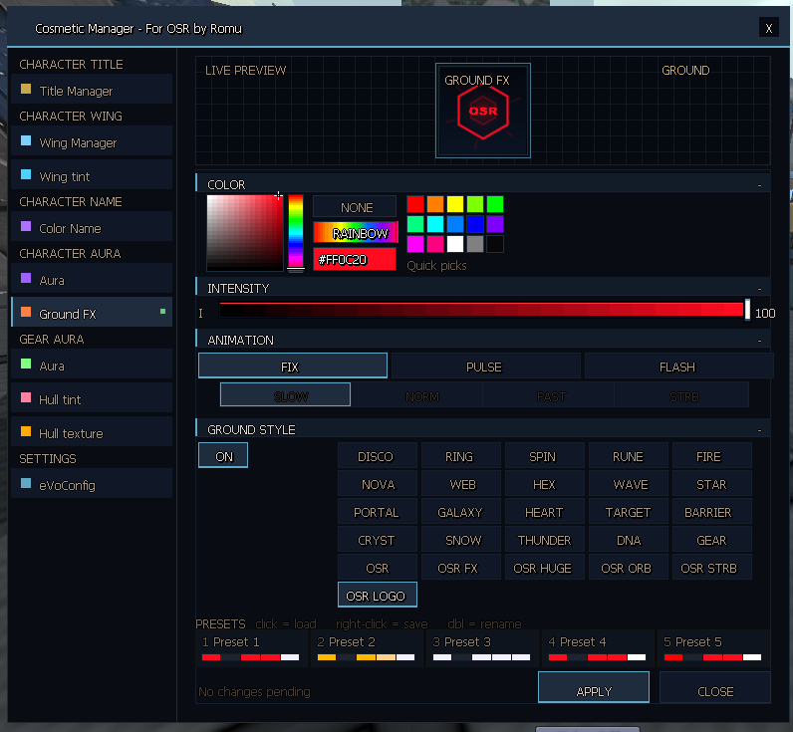Pick the yellow quick pick swatch
This screenshot has height=732, width=793.
click(x=455, y=204)
